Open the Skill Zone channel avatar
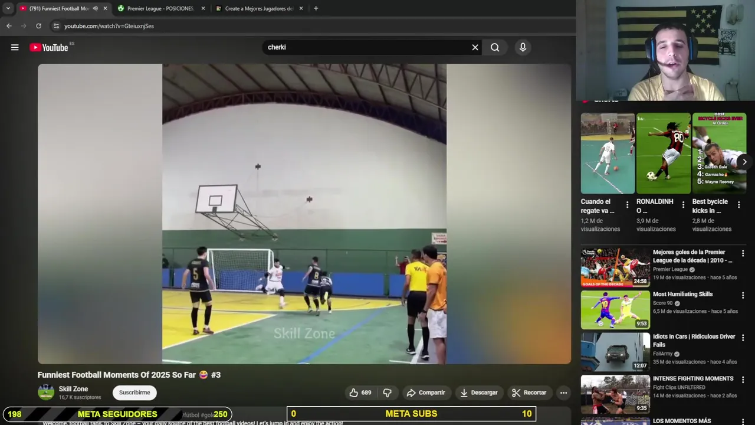This screenshot has height=425, width=755. [x=45, y=393]
